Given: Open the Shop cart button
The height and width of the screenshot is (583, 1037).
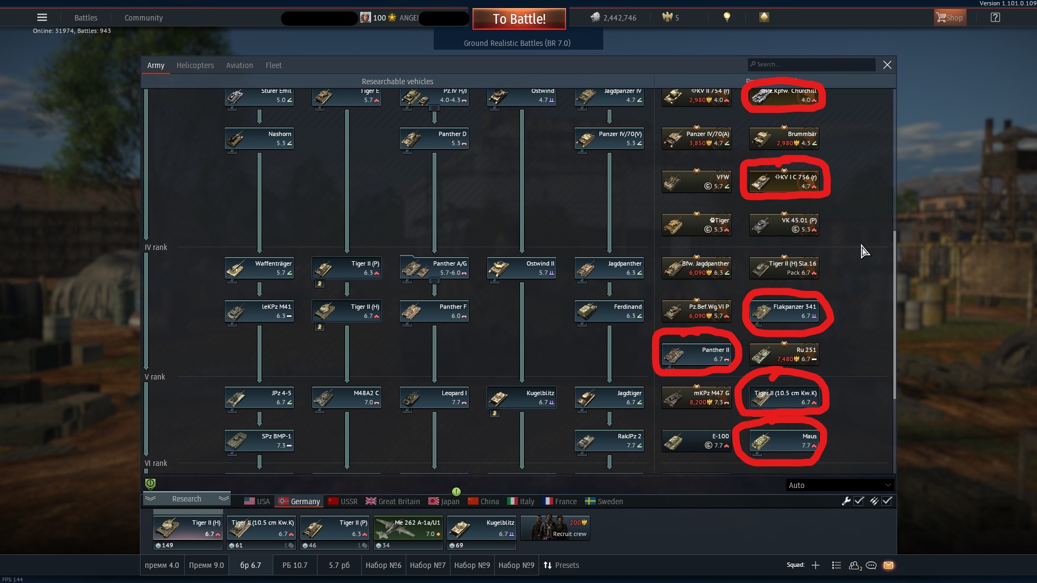Looking at the screenshot, I should (949, 18).
